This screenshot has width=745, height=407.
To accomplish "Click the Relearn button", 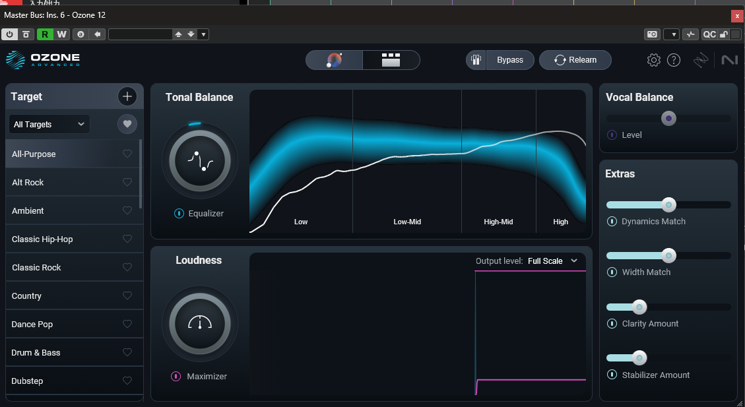I will pyautogui.click(x=575, y=60).
